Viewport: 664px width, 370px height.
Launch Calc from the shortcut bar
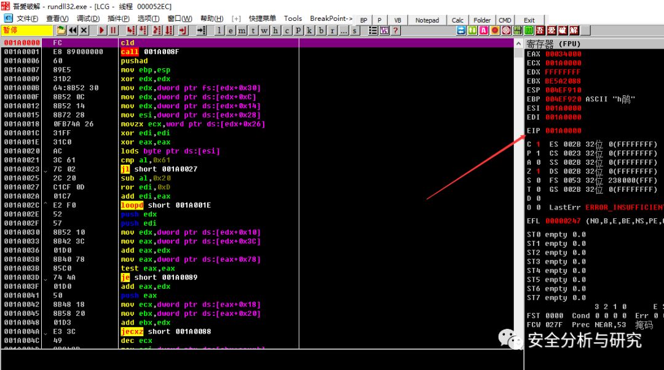[457, 20]
